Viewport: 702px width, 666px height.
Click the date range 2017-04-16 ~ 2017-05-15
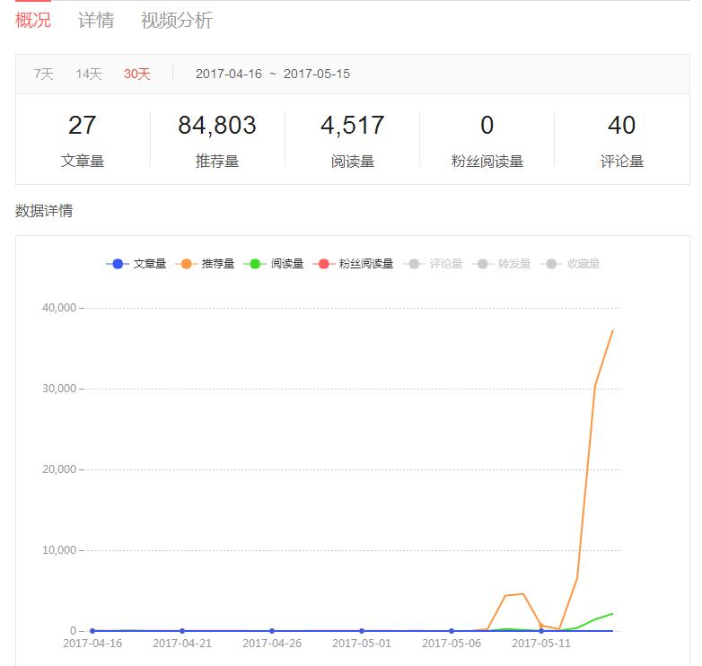pyautogui.click(x=273, y=74)
